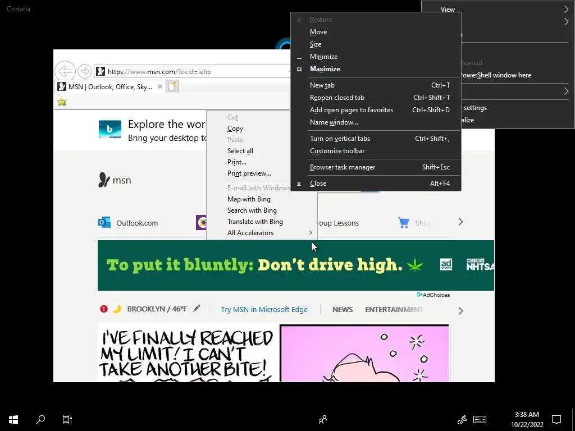Open the Outlook.com icon link

coord(104,222)
